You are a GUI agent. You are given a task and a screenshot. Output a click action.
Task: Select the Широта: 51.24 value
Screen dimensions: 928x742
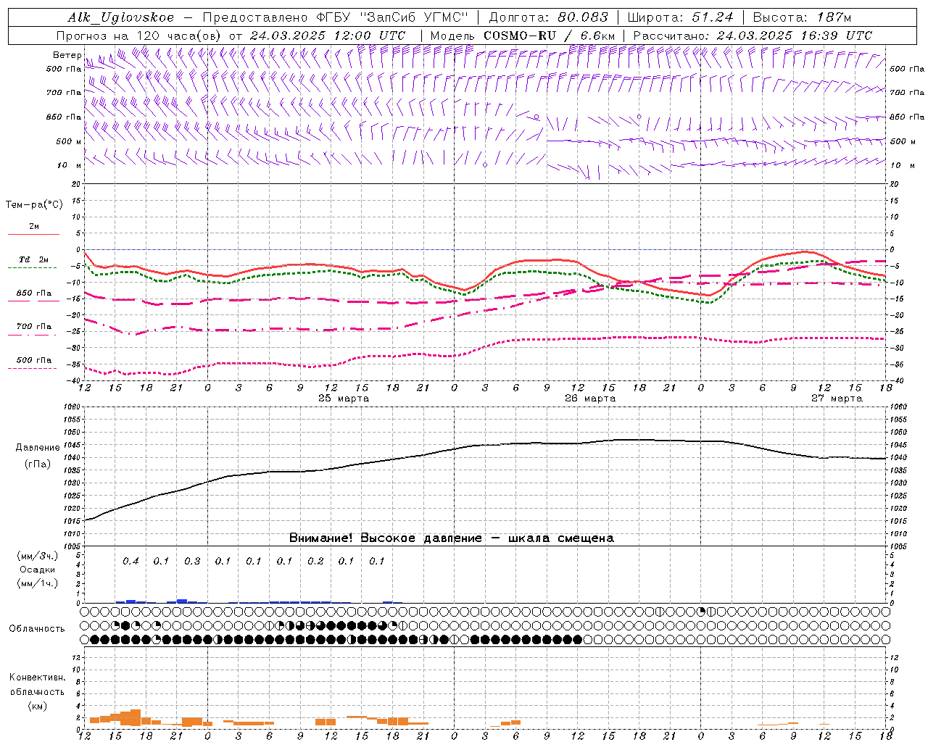(x=680, y=17)
